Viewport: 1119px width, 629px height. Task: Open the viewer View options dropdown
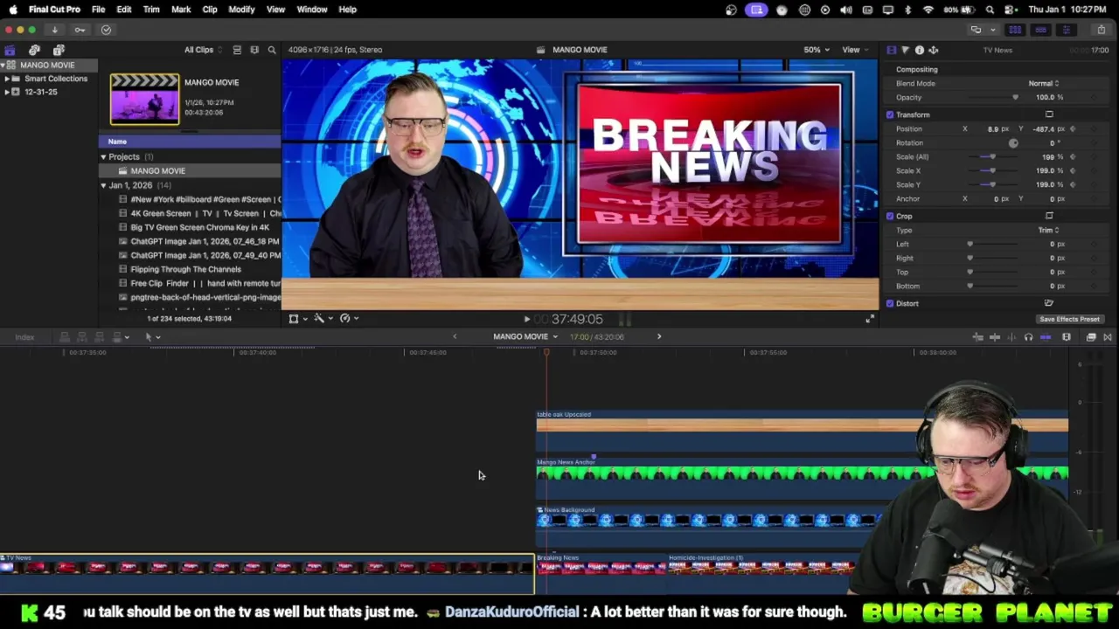(x=854, y=50)
